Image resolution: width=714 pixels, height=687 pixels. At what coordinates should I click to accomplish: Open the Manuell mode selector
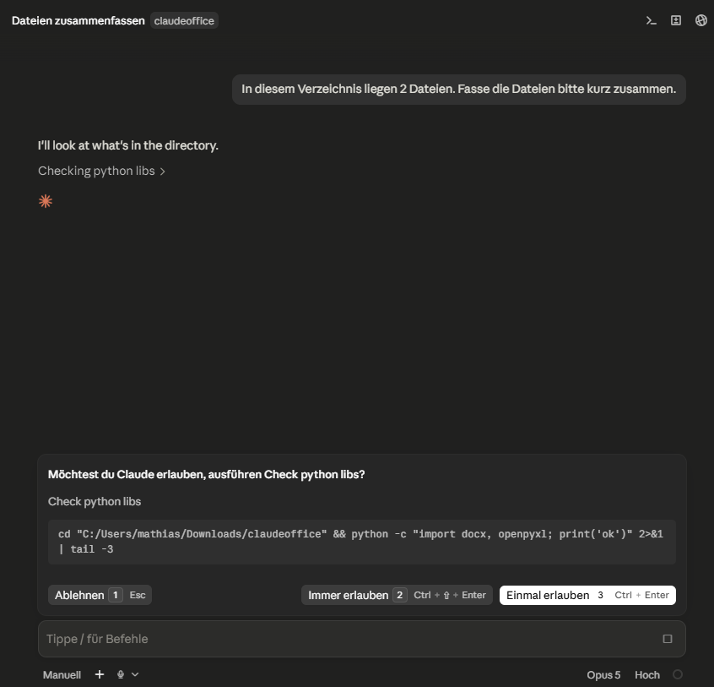coord(62,674)
